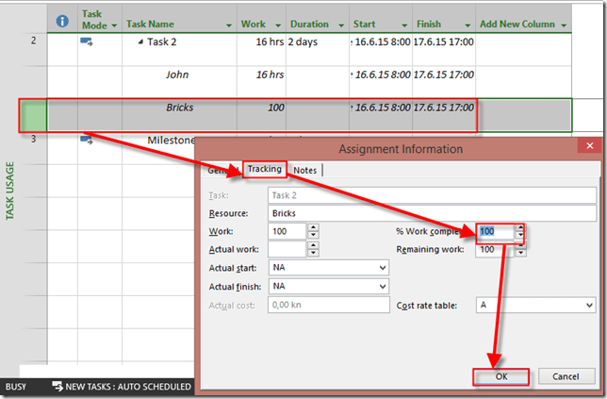Viewport: 607px width, 399px height.
Task: Click the Resource name field
Action: tap(431, 213)
